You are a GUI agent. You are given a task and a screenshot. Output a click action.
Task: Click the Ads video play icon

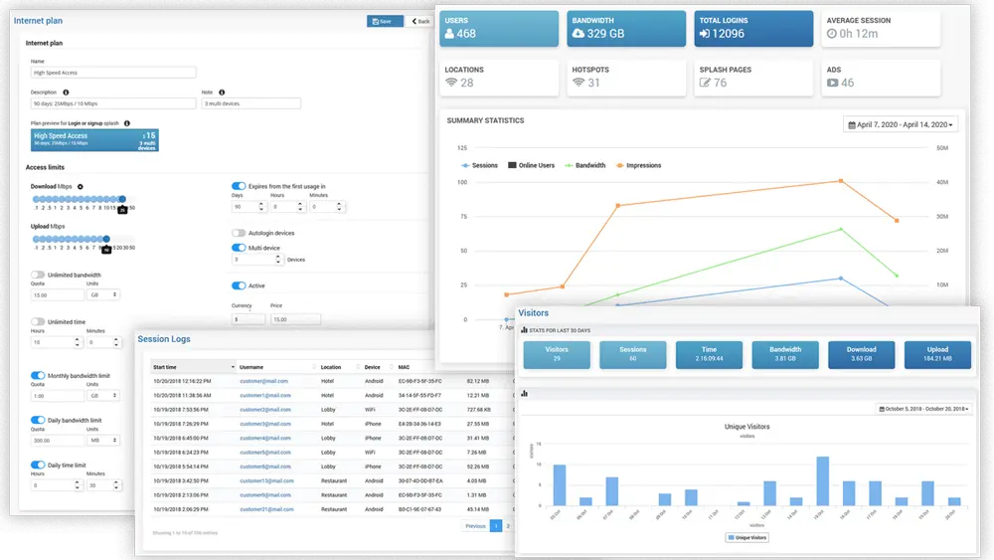832,83
